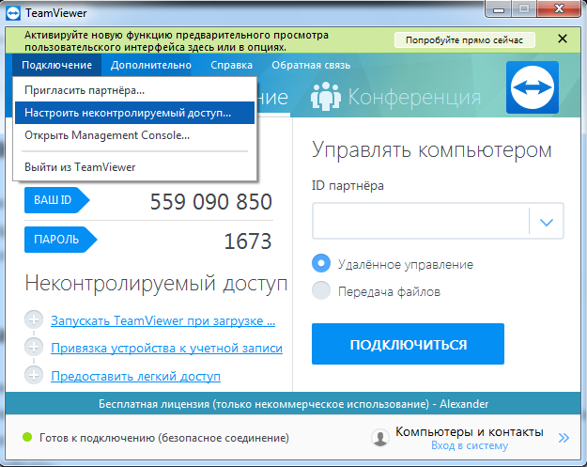587x467 pixels.
Task: Select Передача файлов radio button
Action: point(321,290)
